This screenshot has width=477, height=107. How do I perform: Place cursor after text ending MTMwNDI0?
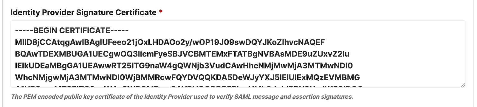pos(353,66)
